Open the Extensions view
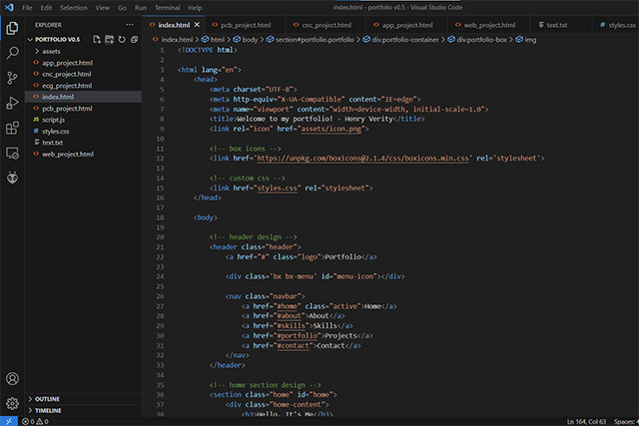 tap(12, 128)
